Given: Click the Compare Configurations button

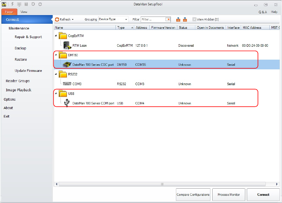Looking at the screenshot, I should click(x=193, y=195).
